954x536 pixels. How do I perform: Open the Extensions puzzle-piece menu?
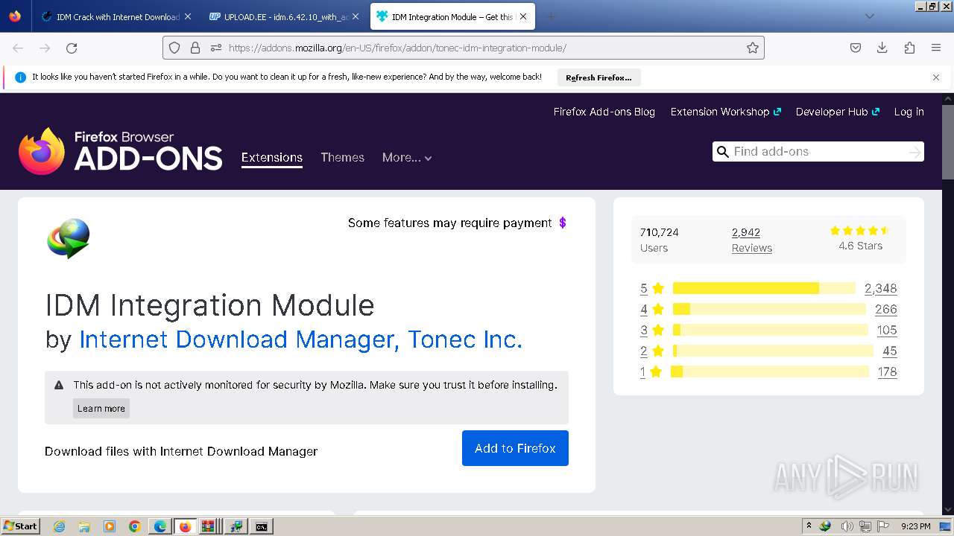pos(909,48)
